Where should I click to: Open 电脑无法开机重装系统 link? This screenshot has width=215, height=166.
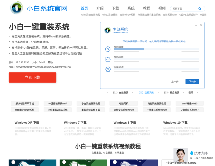point(149,15)
